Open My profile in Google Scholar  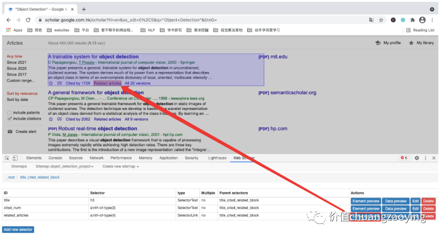click(x=388, y=43)
